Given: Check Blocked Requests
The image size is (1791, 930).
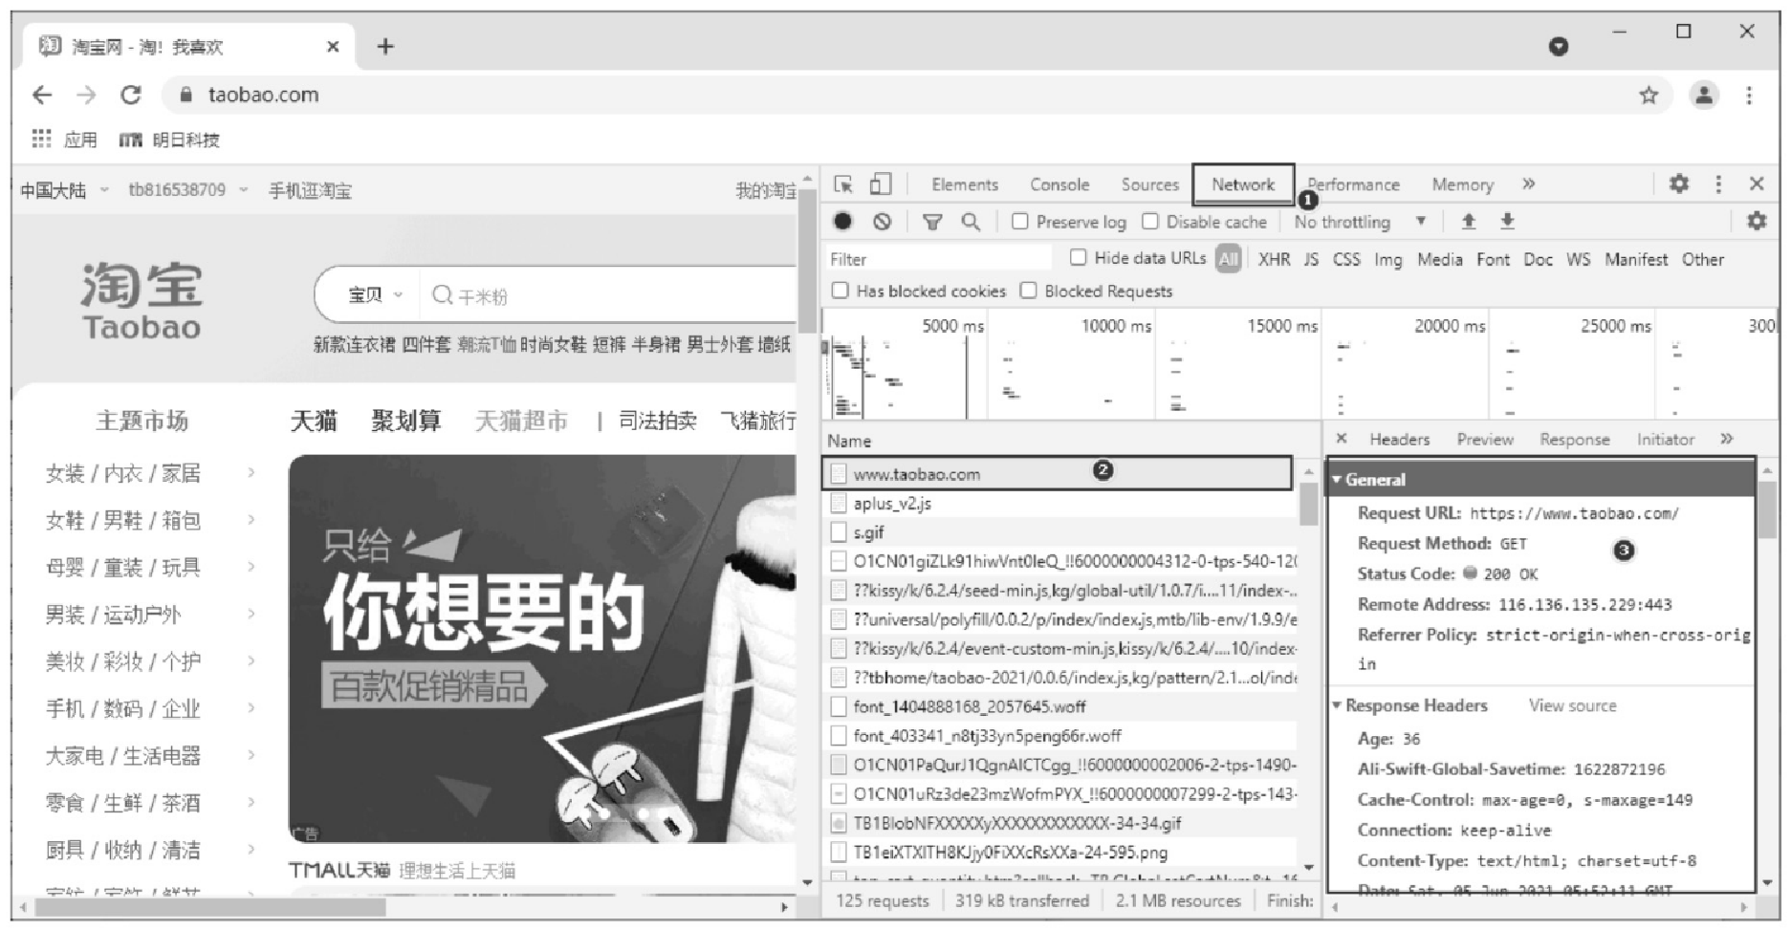Looking at the screenshot, I should point(1028,291).
